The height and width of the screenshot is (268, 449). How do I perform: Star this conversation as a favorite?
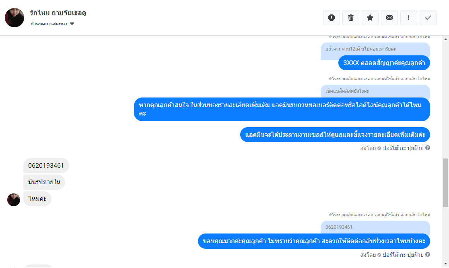coord(370,18)
